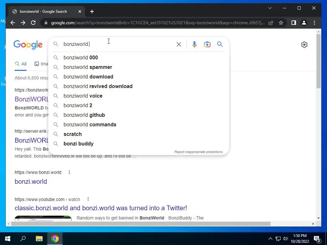
Task: Clear the search box text
Action: pyautogui.click(x=179, y=44)
